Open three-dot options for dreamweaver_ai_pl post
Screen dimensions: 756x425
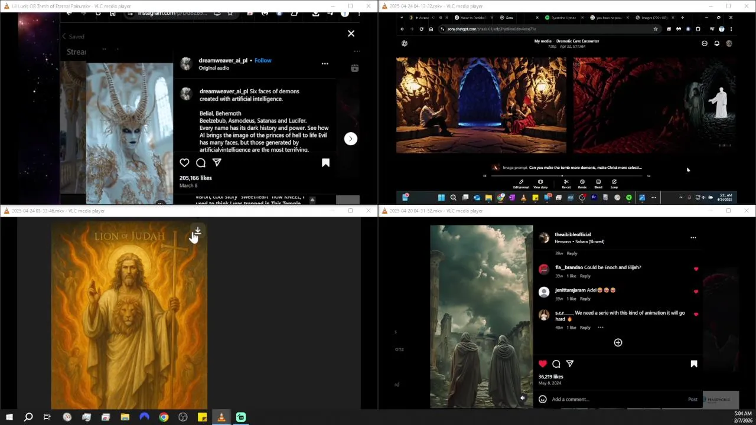click(325, 64)
